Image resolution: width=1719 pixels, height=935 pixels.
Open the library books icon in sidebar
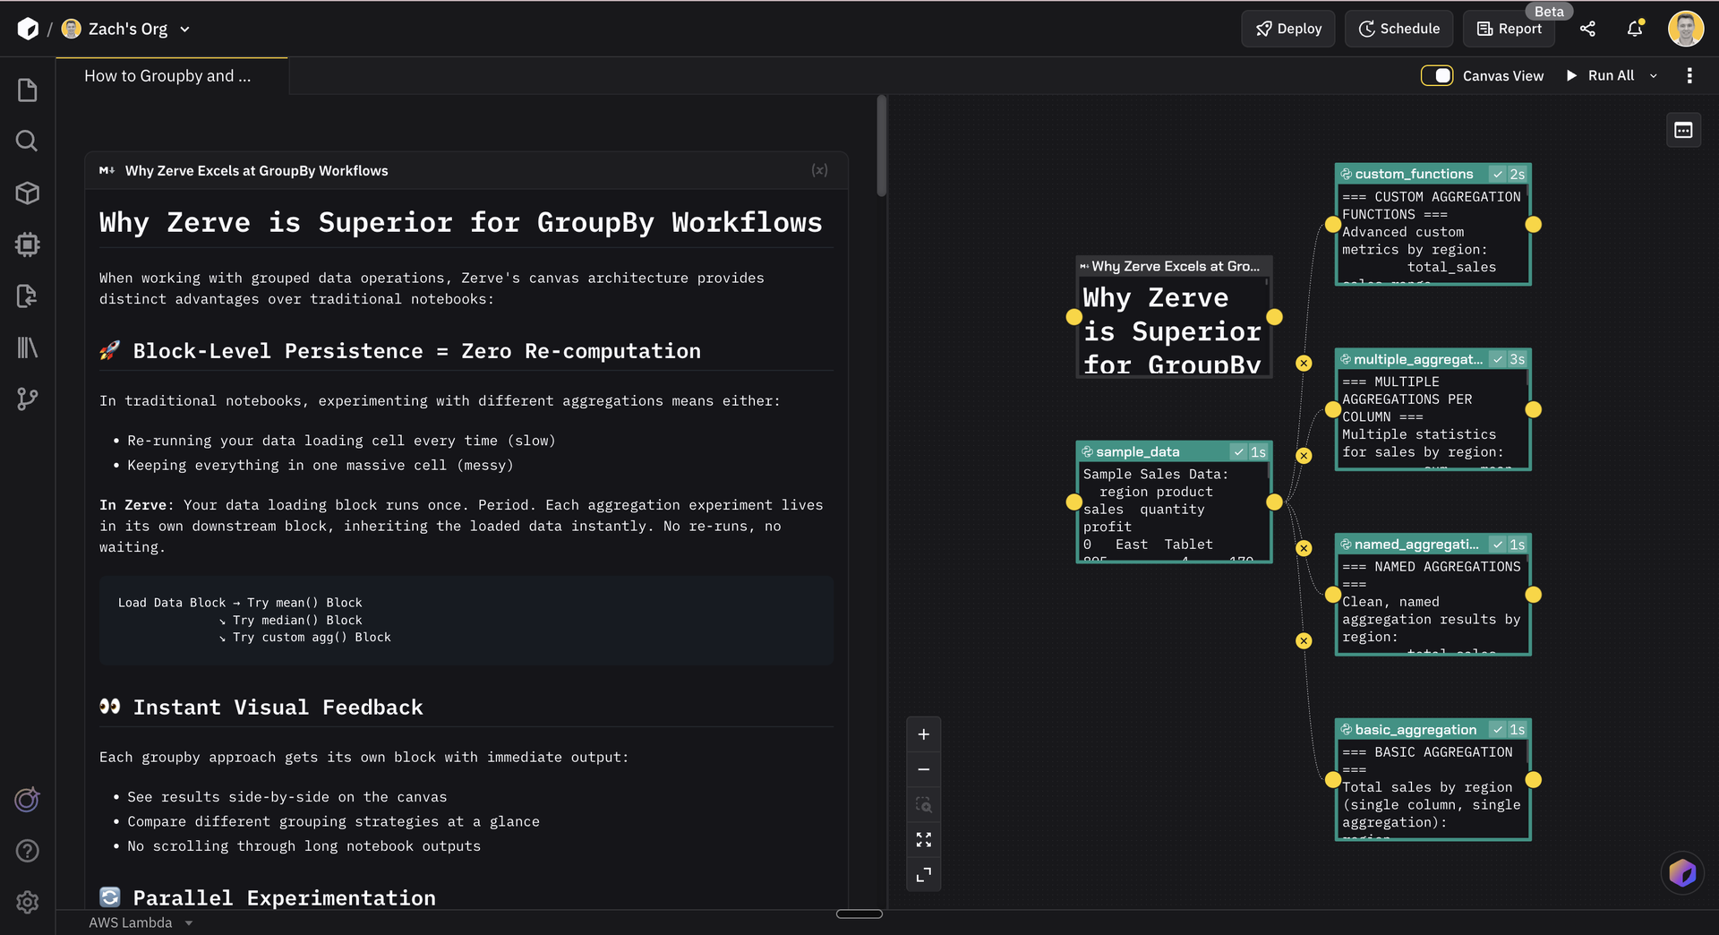pos(28,347)
